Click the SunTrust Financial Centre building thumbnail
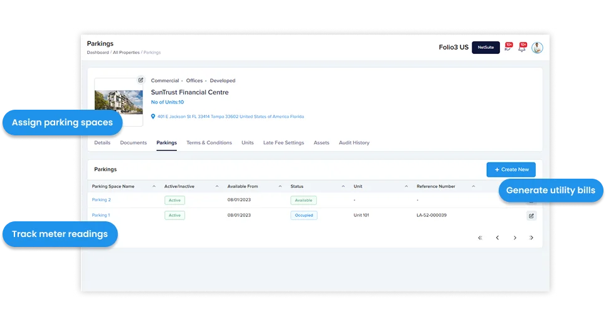Screen dimensions: 606x326 click(x=119, y=102)
